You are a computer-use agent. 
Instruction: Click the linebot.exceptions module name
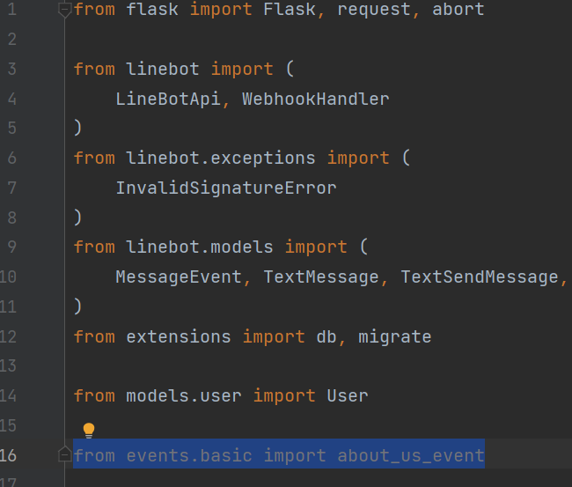(220, 158)
